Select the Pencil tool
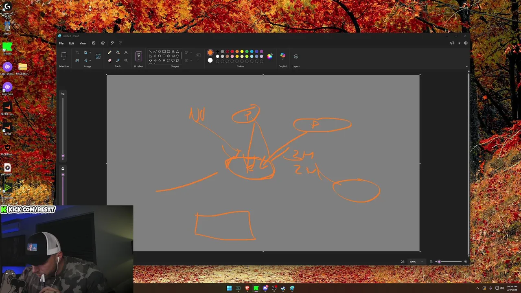The image size is (521, 293). coord(109,52)
